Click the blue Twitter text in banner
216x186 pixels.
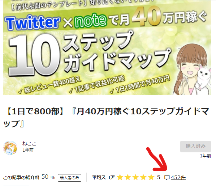point(33,23)
